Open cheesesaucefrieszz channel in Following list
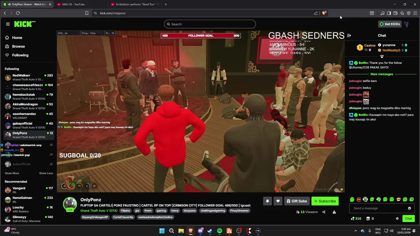420x236 pixels. [29, 87]
